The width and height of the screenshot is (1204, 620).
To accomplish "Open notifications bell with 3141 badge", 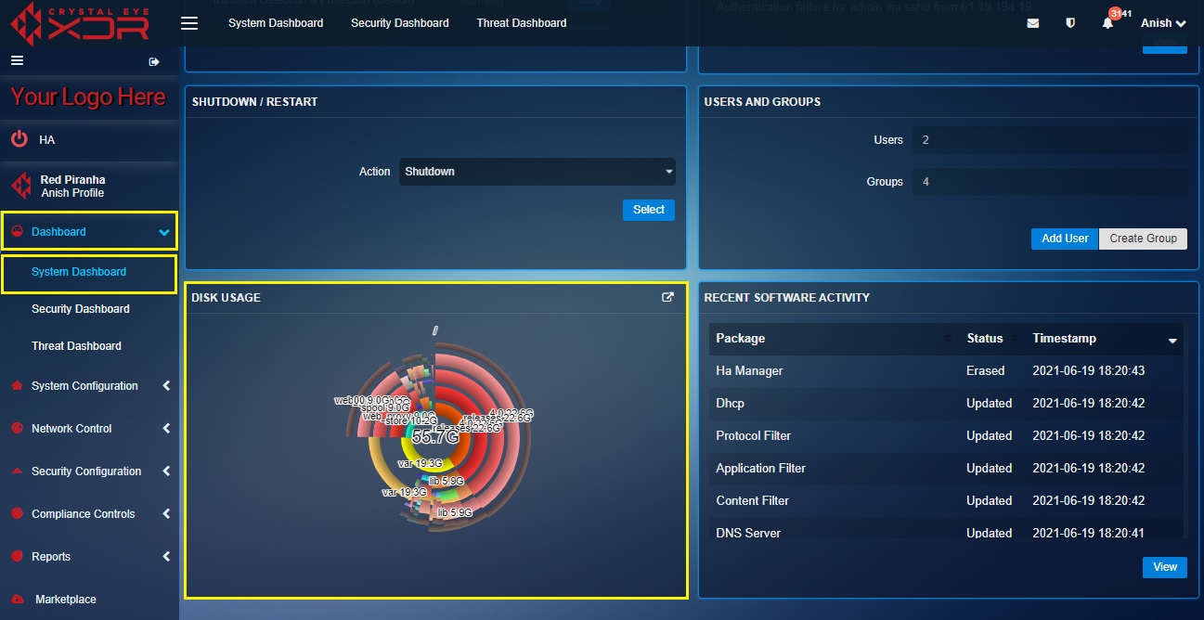I will pyautogui.click(x=1107, y=23).
